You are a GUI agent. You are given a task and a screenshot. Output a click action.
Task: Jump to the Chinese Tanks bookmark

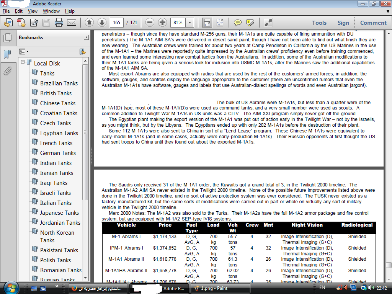point(58,103)
